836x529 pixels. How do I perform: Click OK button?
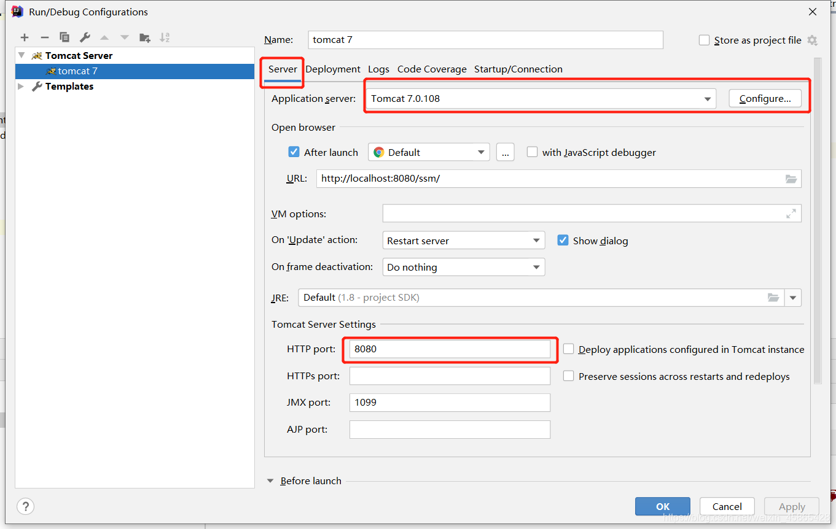pyautogui.click(x=663, y=506)
